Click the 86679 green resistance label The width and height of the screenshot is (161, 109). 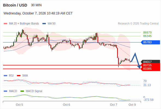(x=147, y=32)
